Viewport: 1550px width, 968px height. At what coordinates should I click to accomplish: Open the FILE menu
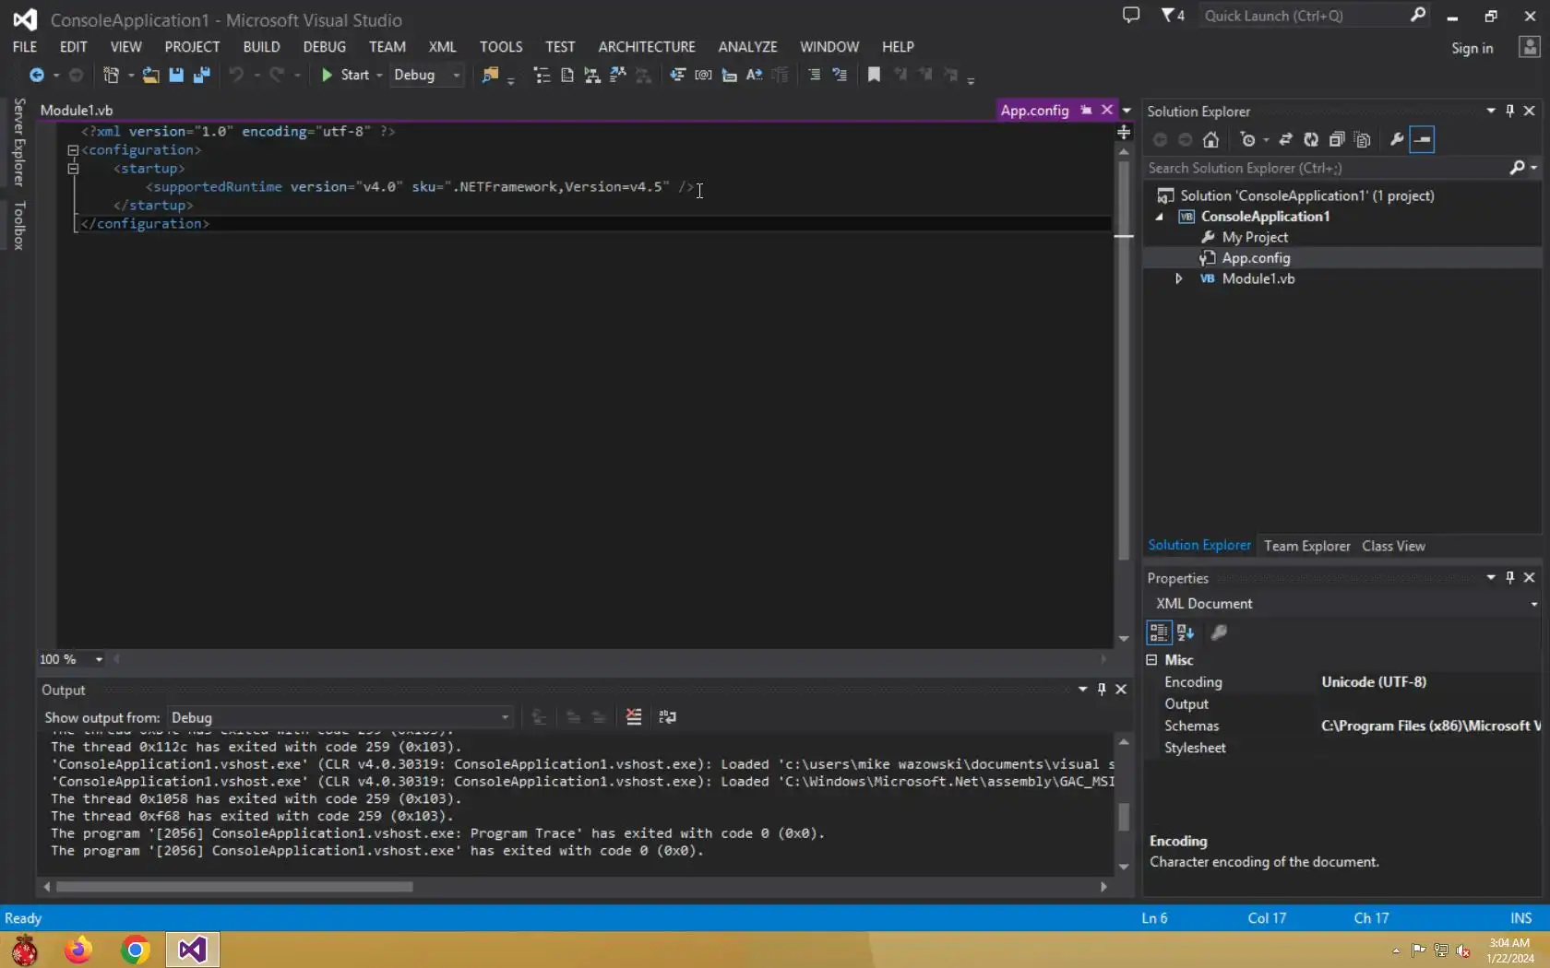(25, 47)
